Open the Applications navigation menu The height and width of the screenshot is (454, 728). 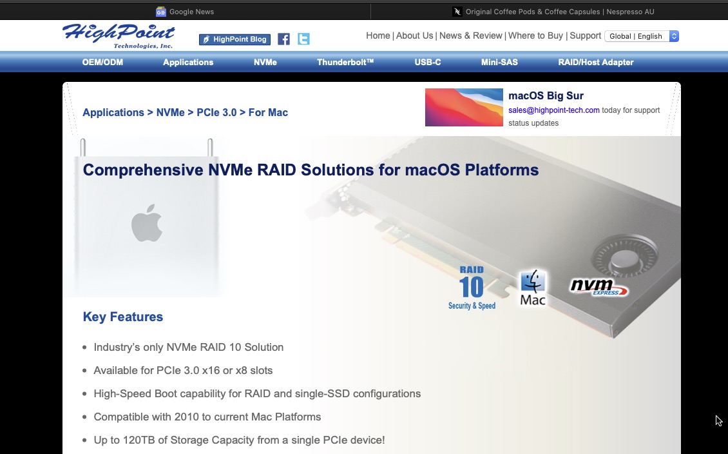(188, 63)
